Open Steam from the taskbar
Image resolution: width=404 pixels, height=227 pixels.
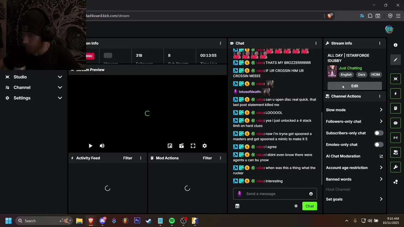(149, 221)
